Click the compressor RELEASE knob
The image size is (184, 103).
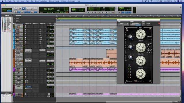(x=141, y=60)
